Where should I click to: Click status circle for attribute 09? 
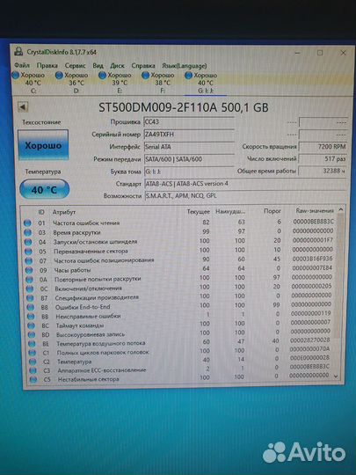point(29,270)
